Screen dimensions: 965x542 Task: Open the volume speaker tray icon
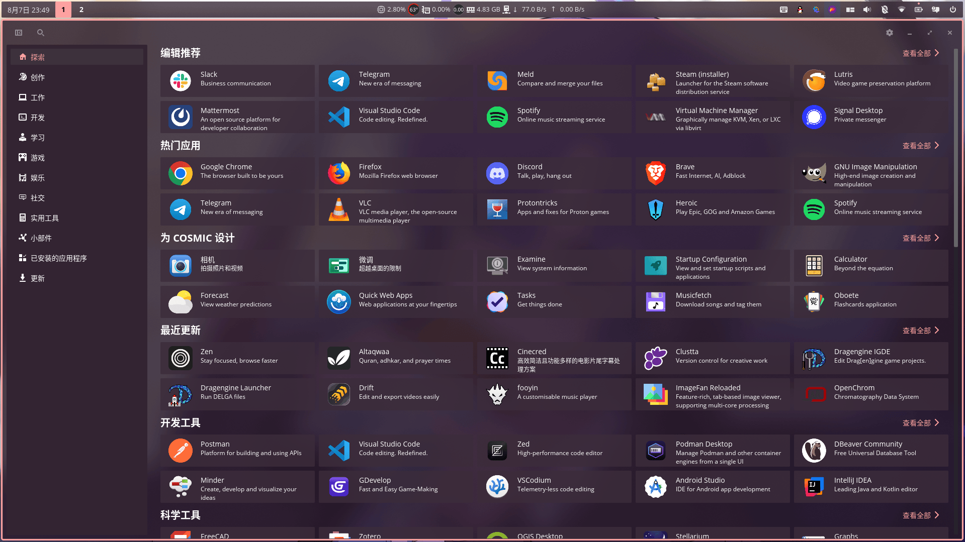point(867,10)
